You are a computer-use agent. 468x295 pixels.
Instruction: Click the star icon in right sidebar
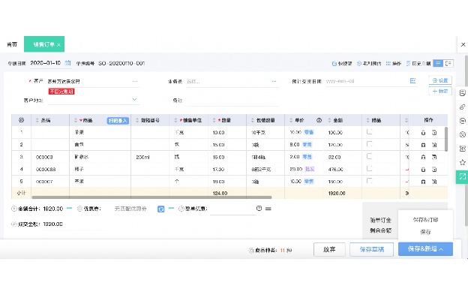(462, 162)
